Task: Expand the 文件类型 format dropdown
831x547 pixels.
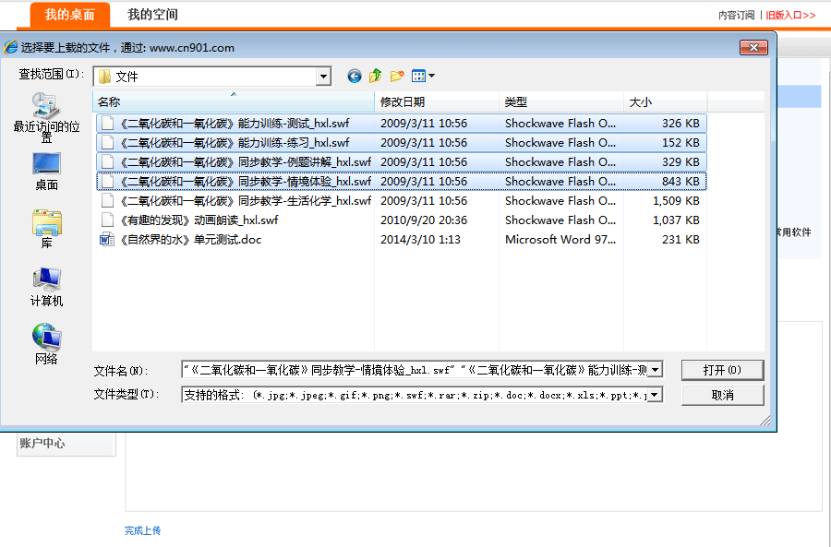Action: point(655,395)
